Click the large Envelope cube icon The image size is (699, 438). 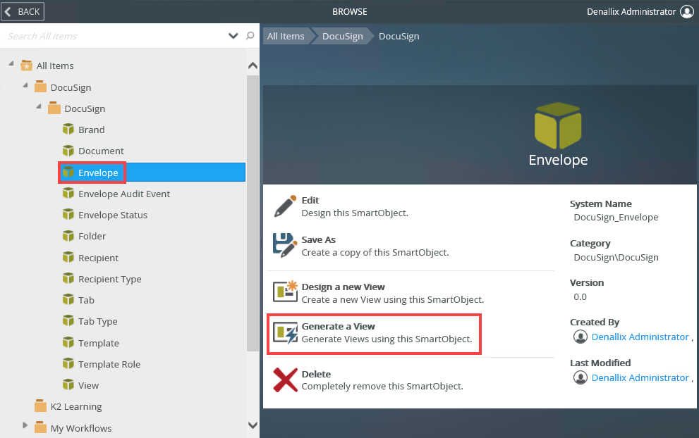click(x=558, y=125)
